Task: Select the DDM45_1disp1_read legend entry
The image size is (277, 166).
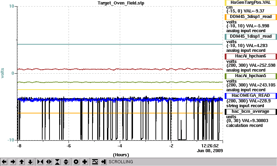Action: [251, 37]
